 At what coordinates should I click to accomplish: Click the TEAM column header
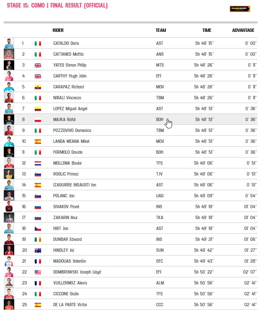pyautogui.click(x=161, y=30)
